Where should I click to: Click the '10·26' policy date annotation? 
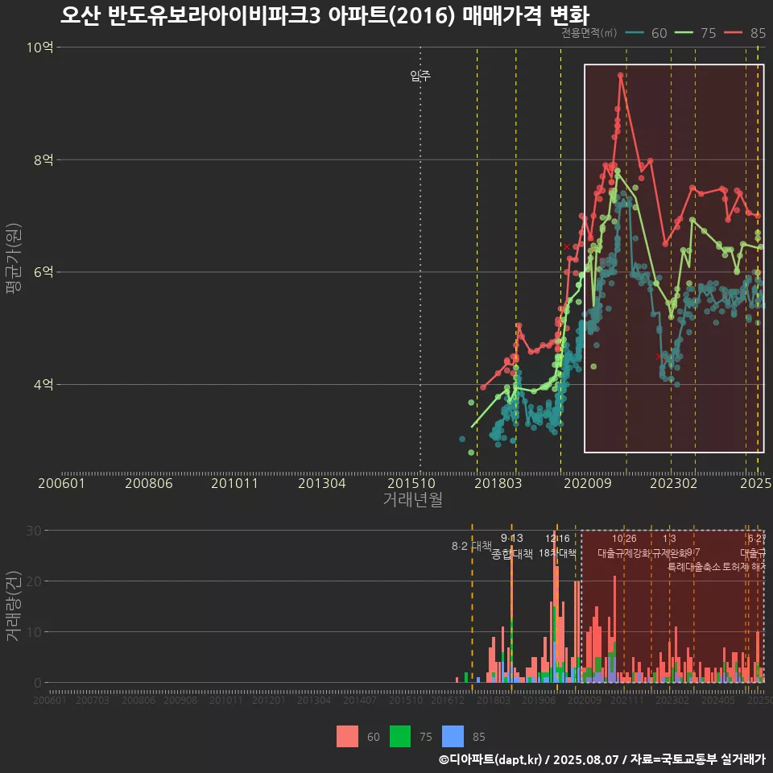[624, 539]
